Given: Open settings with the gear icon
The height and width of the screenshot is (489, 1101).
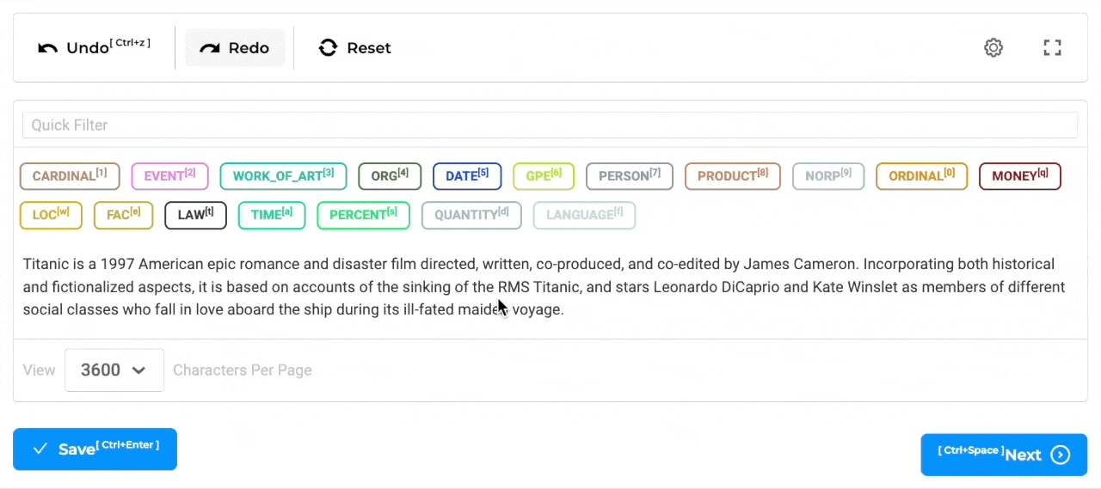Looking at the screenshot, I should [x=993, y=47].
